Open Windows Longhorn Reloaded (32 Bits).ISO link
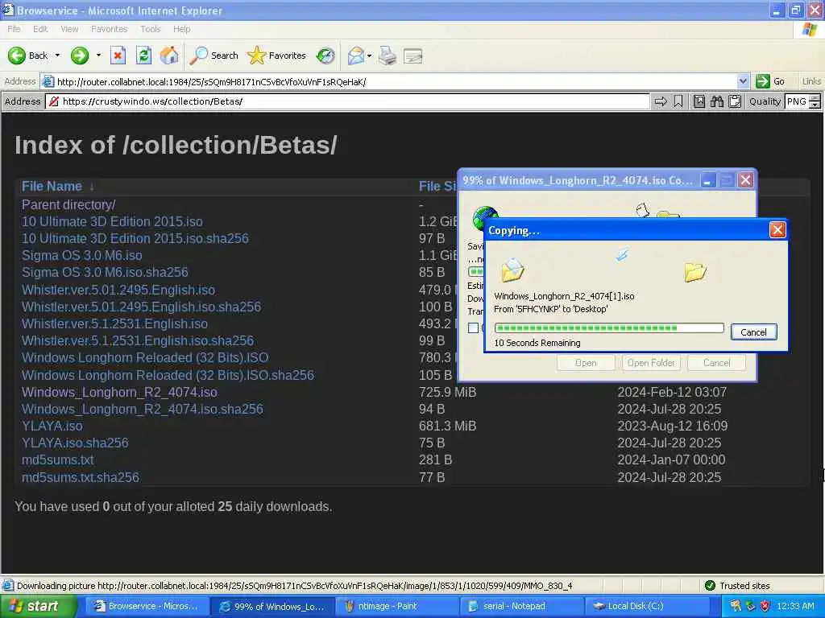 coord(145,358)
